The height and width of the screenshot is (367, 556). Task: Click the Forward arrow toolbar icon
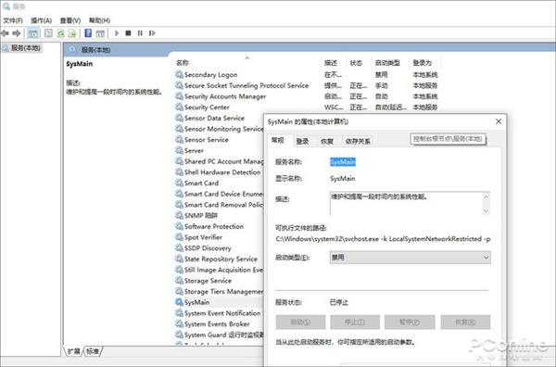click(17, 33)
